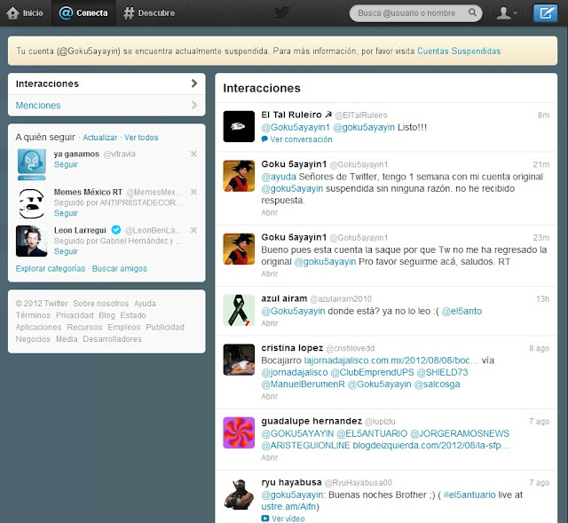Click Leon Larregui verified badge
The width and height of the screenshot is (568, 523).
click(116, 230)
